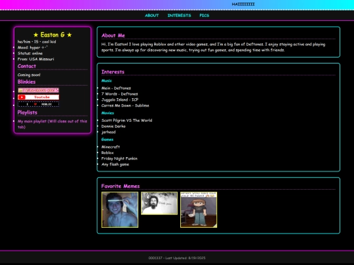The height and width of the screenshot is (265, 354).
Task: Click the Games subheading
Action: coord(108,139)
